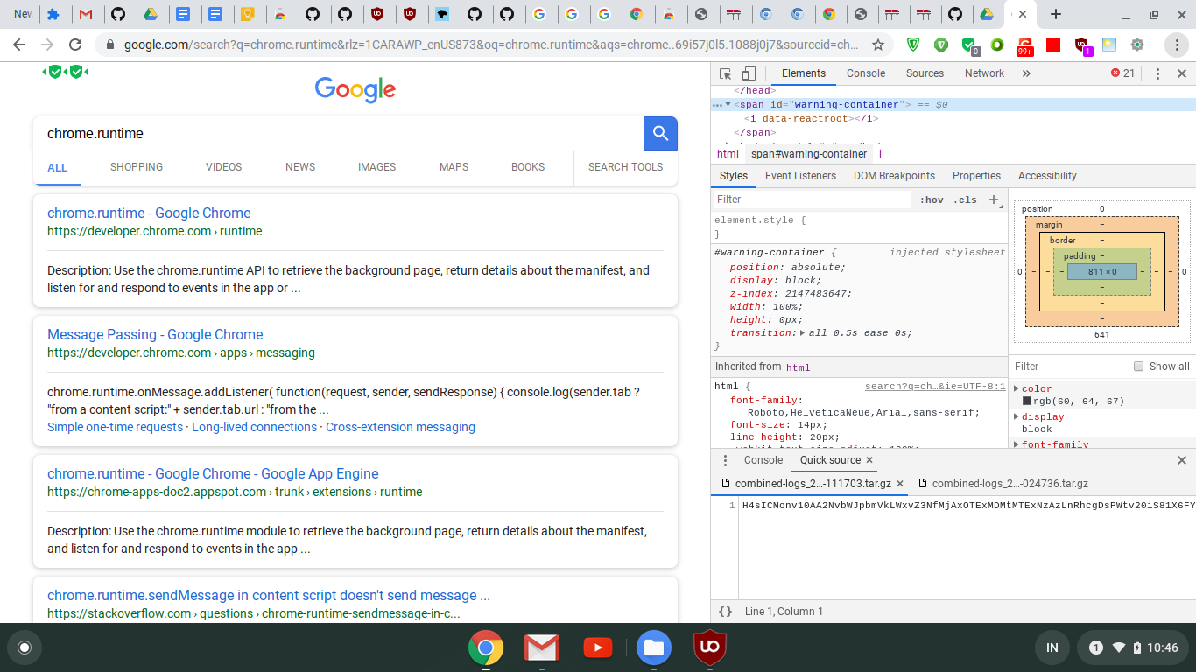This screenshot has width=1196, height=672.
Task: Open the combined-logs 024736.tar.gz file tab
Action: [x=1002, y=484]
